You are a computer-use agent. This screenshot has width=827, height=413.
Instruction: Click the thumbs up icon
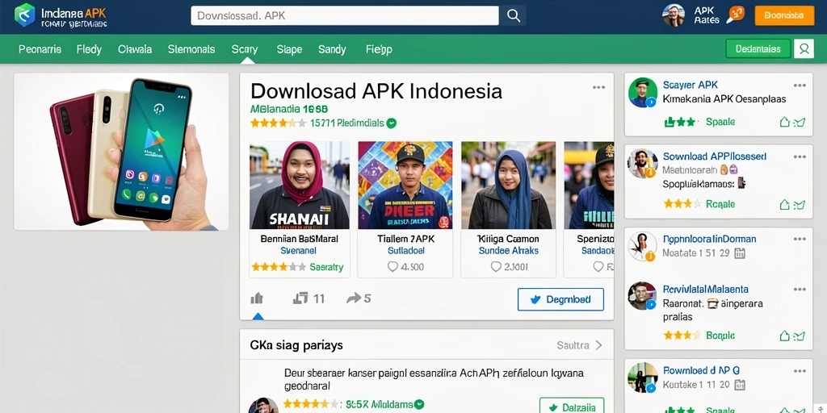click(257, 298)
